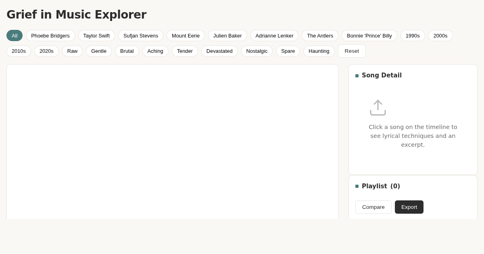The image size is (484, 254).
Task: Show only 1990s songs
Action: (x=413, y=35)
